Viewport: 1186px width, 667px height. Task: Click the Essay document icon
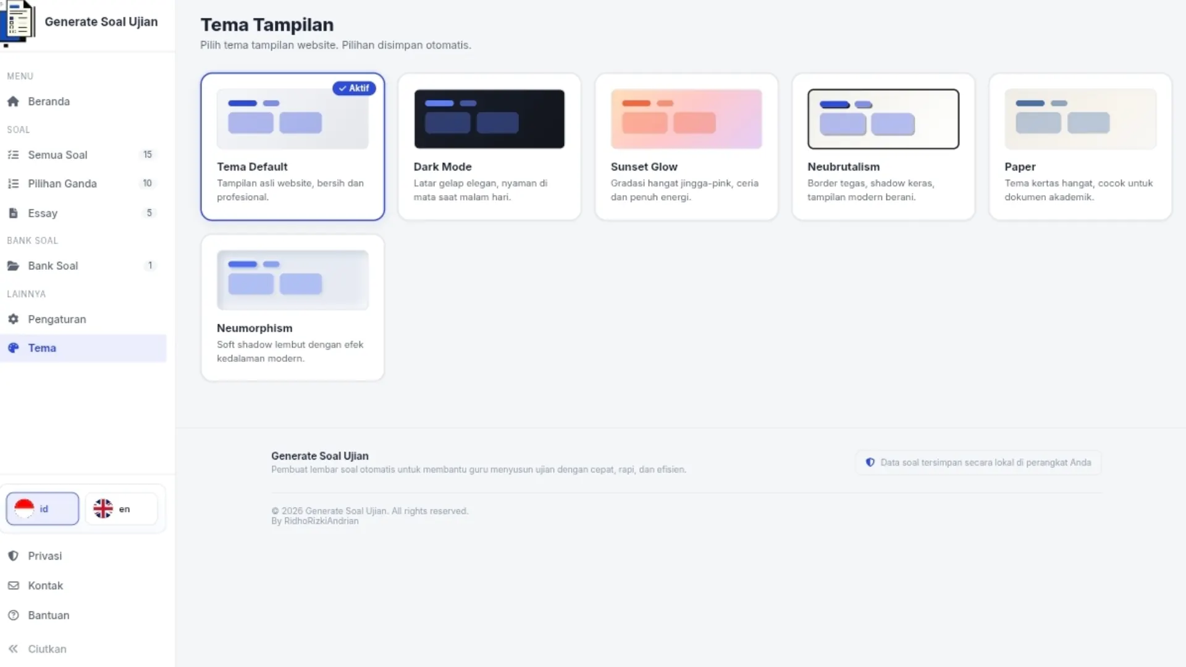[x=13, y=213]
